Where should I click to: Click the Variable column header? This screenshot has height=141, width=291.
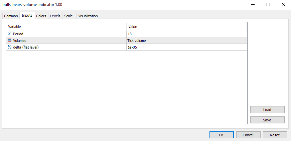pos(66,27)
